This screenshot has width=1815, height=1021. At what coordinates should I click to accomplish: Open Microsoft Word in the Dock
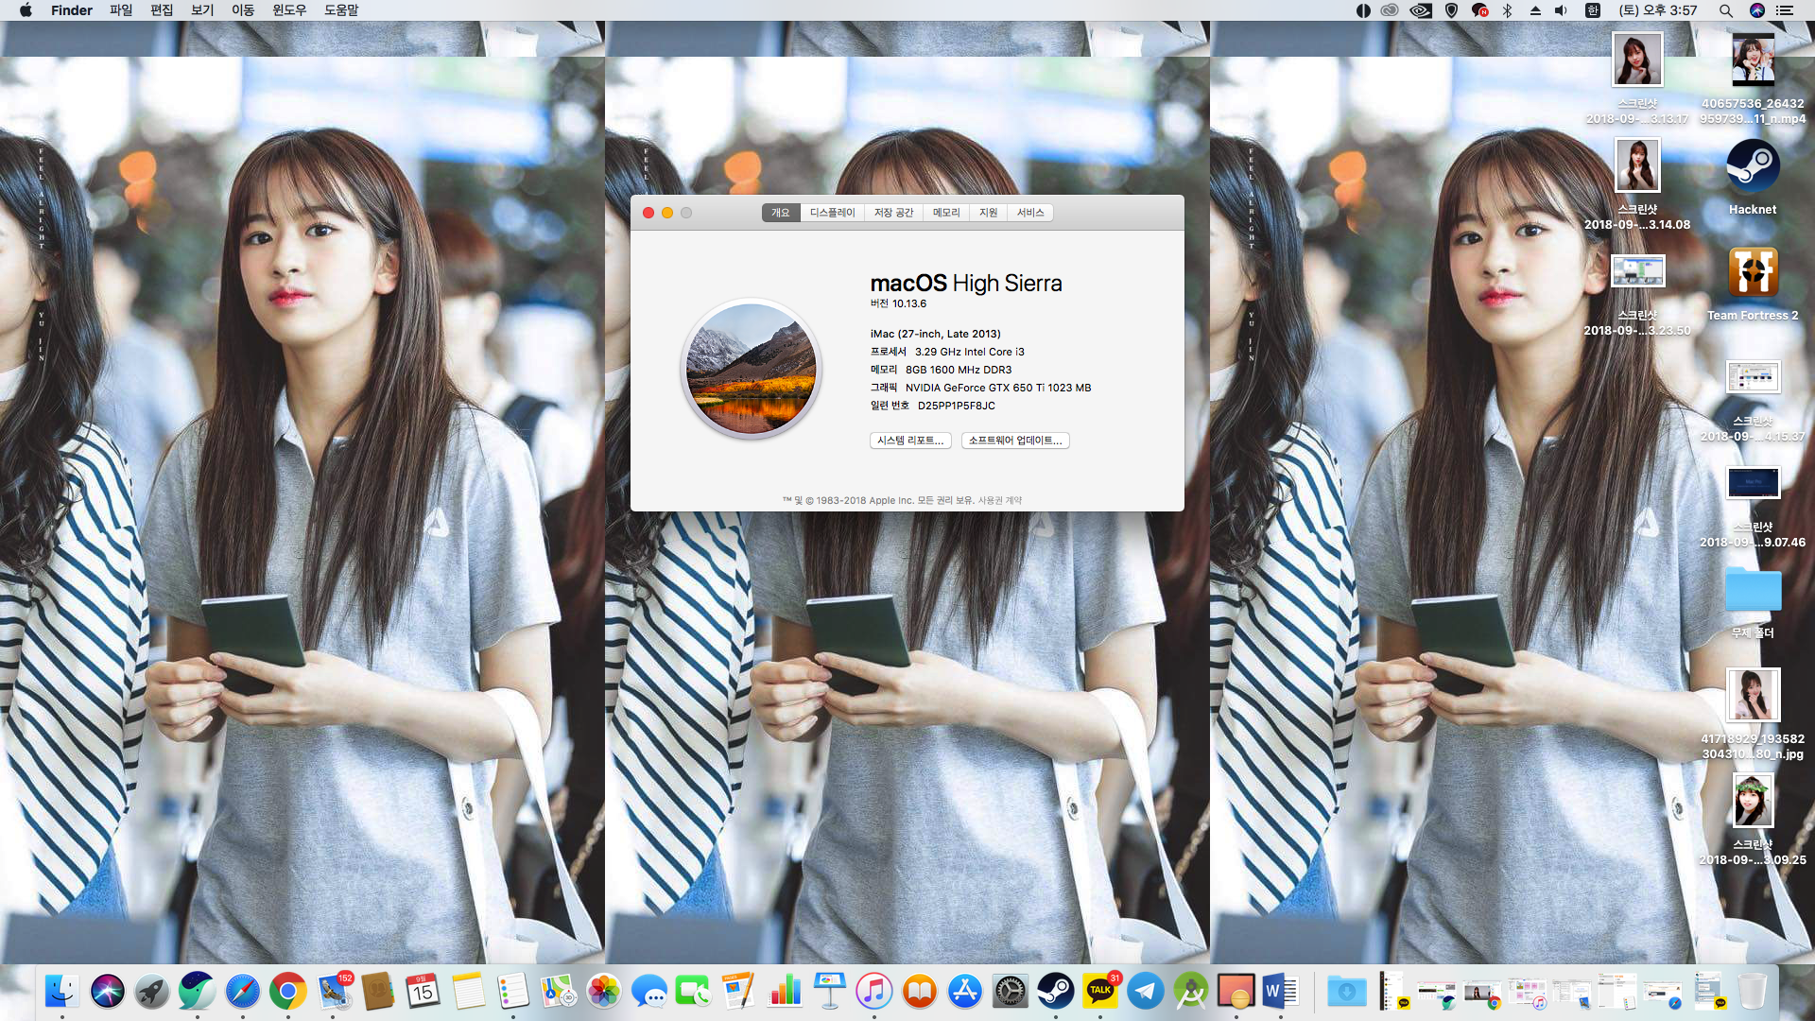click(1281, 991)
